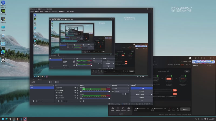Open the message icon in Douyu title bar
216x121 pixels.
point(195,58)
